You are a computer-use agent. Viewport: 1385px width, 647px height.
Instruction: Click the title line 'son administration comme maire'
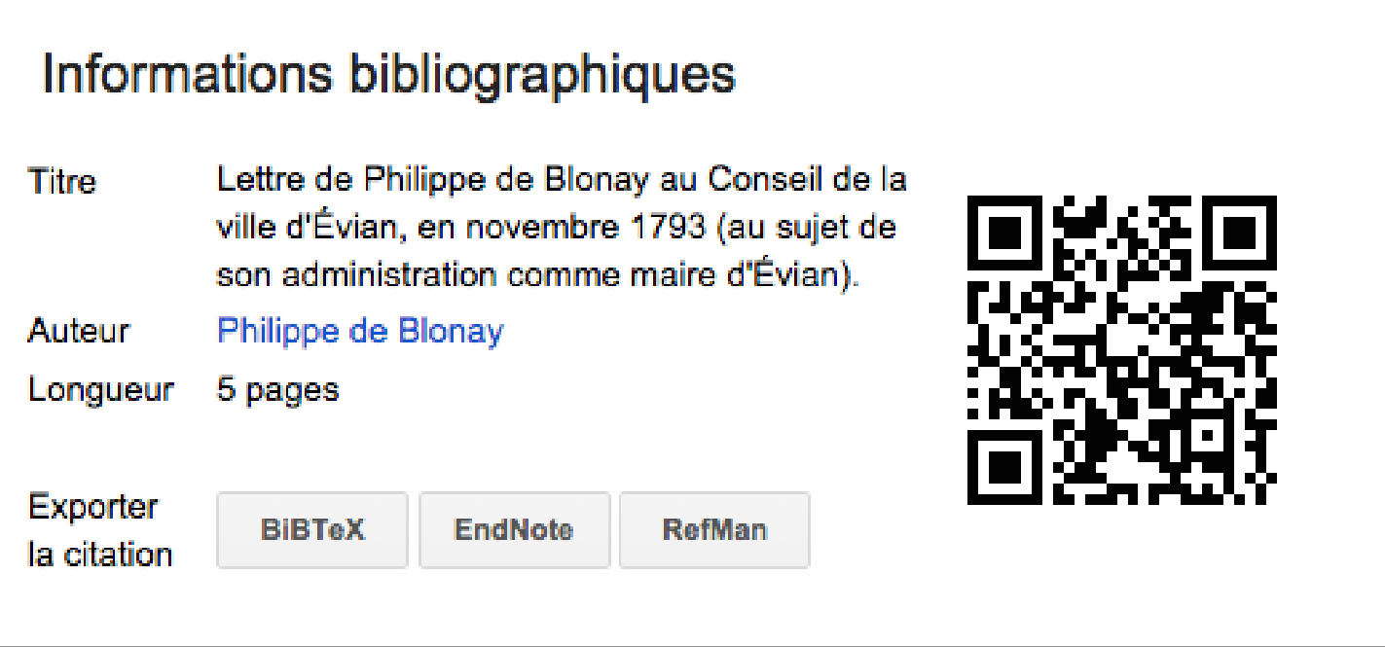538,275
